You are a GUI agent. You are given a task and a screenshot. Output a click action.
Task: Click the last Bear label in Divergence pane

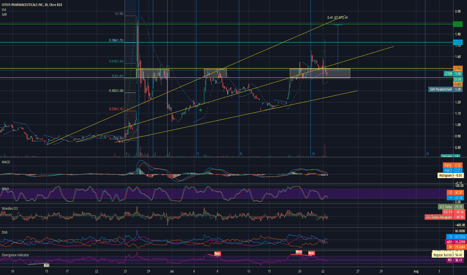point(311,253)
